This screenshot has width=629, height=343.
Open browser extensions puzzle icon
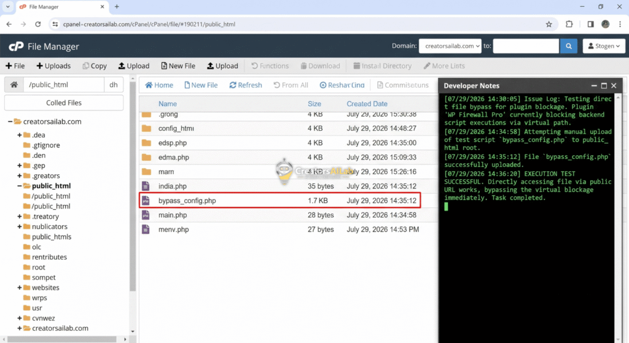pyautogui.click(x=569, y=24)
